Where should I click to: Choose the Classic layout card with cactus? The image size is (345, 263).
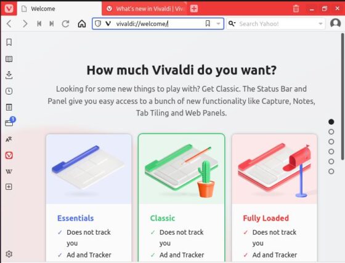[x=182, y=169]
